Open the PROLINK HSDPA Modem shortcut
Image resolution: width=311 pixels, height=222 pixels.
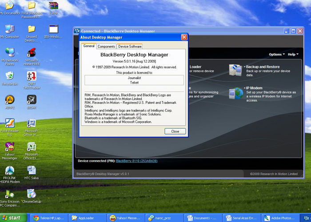click(x=9, y=170)
